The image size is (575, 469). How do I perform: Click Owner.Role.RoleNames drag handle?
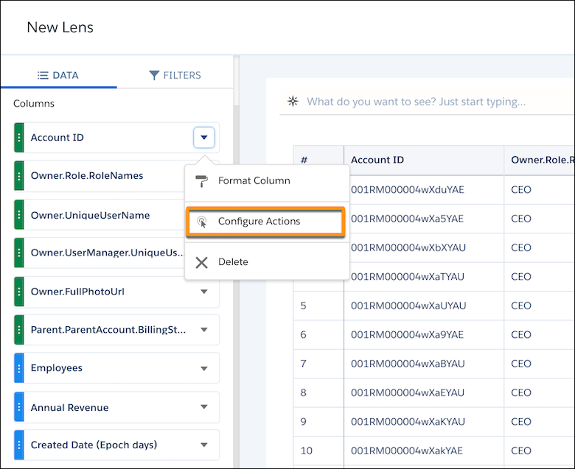click(x=19, y=176)
